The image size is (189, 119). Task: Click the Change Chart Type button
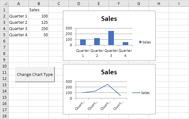tap(35, 74)
